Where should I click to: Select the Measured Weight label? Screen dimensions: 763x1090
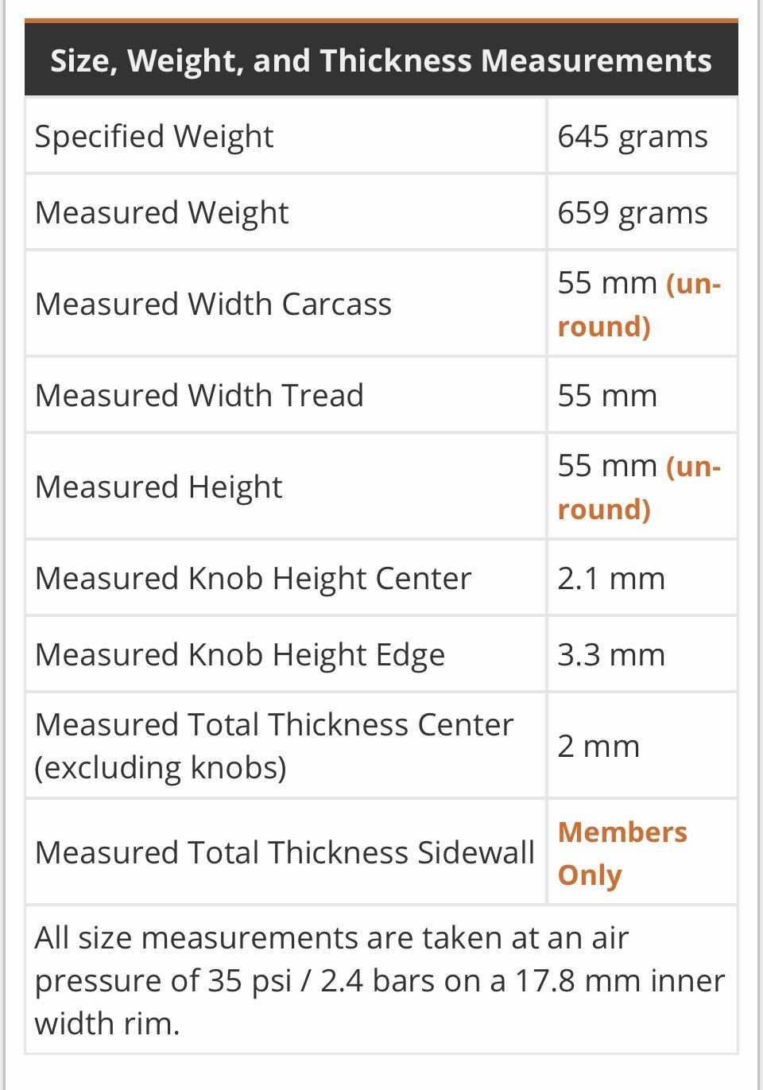(x=161, y=212)
